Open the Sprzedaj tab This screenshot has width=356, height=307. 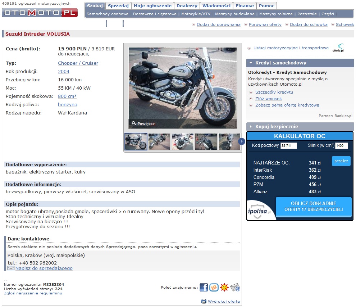point(118,6)
